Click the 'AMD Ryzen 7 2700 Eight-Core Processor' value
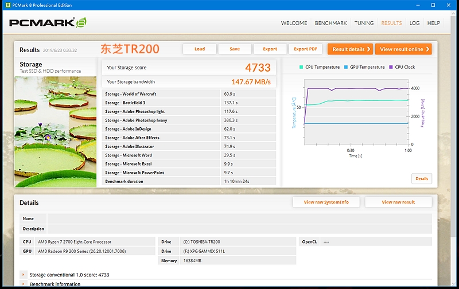Viewport: 459px width, 289px height. pyautogui.click(x=75, y=242)
